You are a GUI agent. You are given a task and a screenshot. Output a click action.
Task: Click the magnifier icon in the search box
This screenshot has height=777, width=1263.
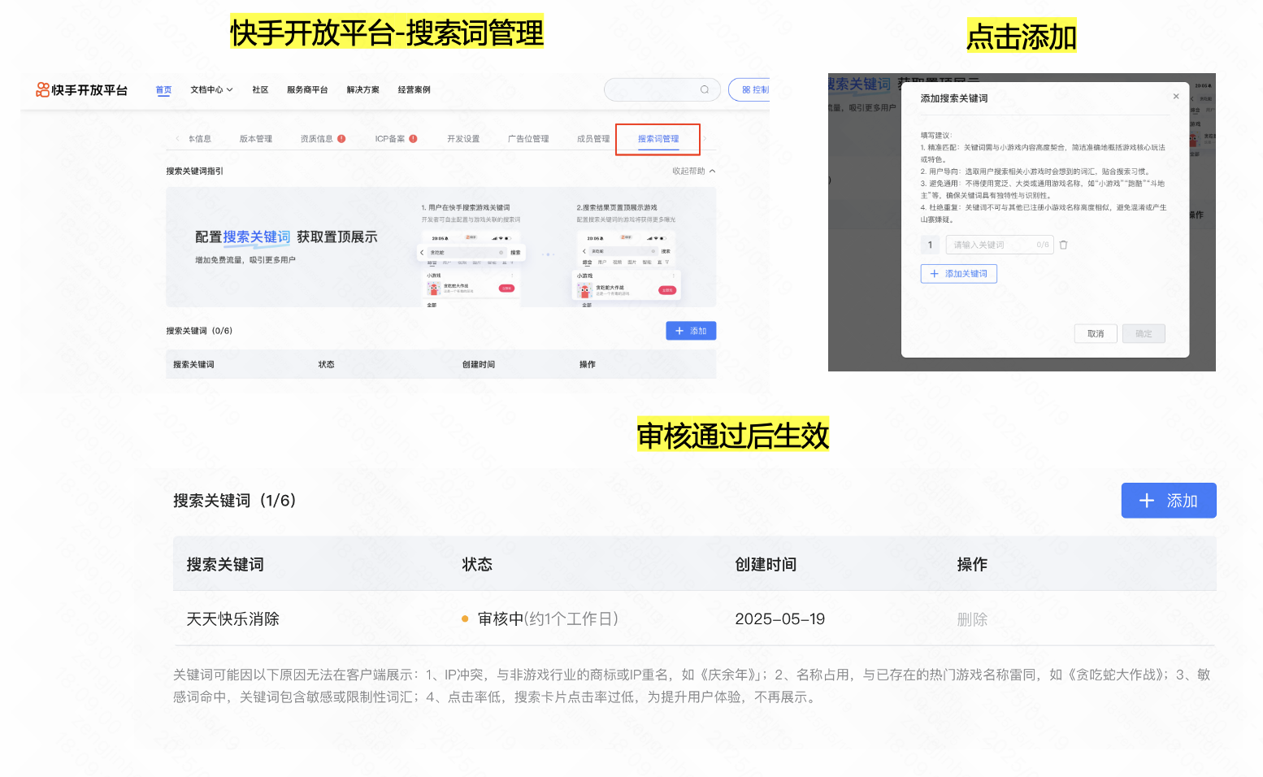pyautogui.click(x=705, y=89)
